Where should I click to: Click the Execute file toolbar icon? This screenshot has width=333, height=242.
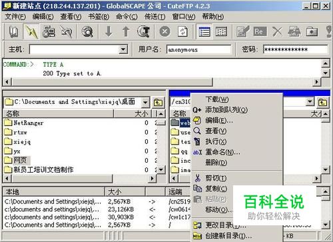(x=294, y=32)
